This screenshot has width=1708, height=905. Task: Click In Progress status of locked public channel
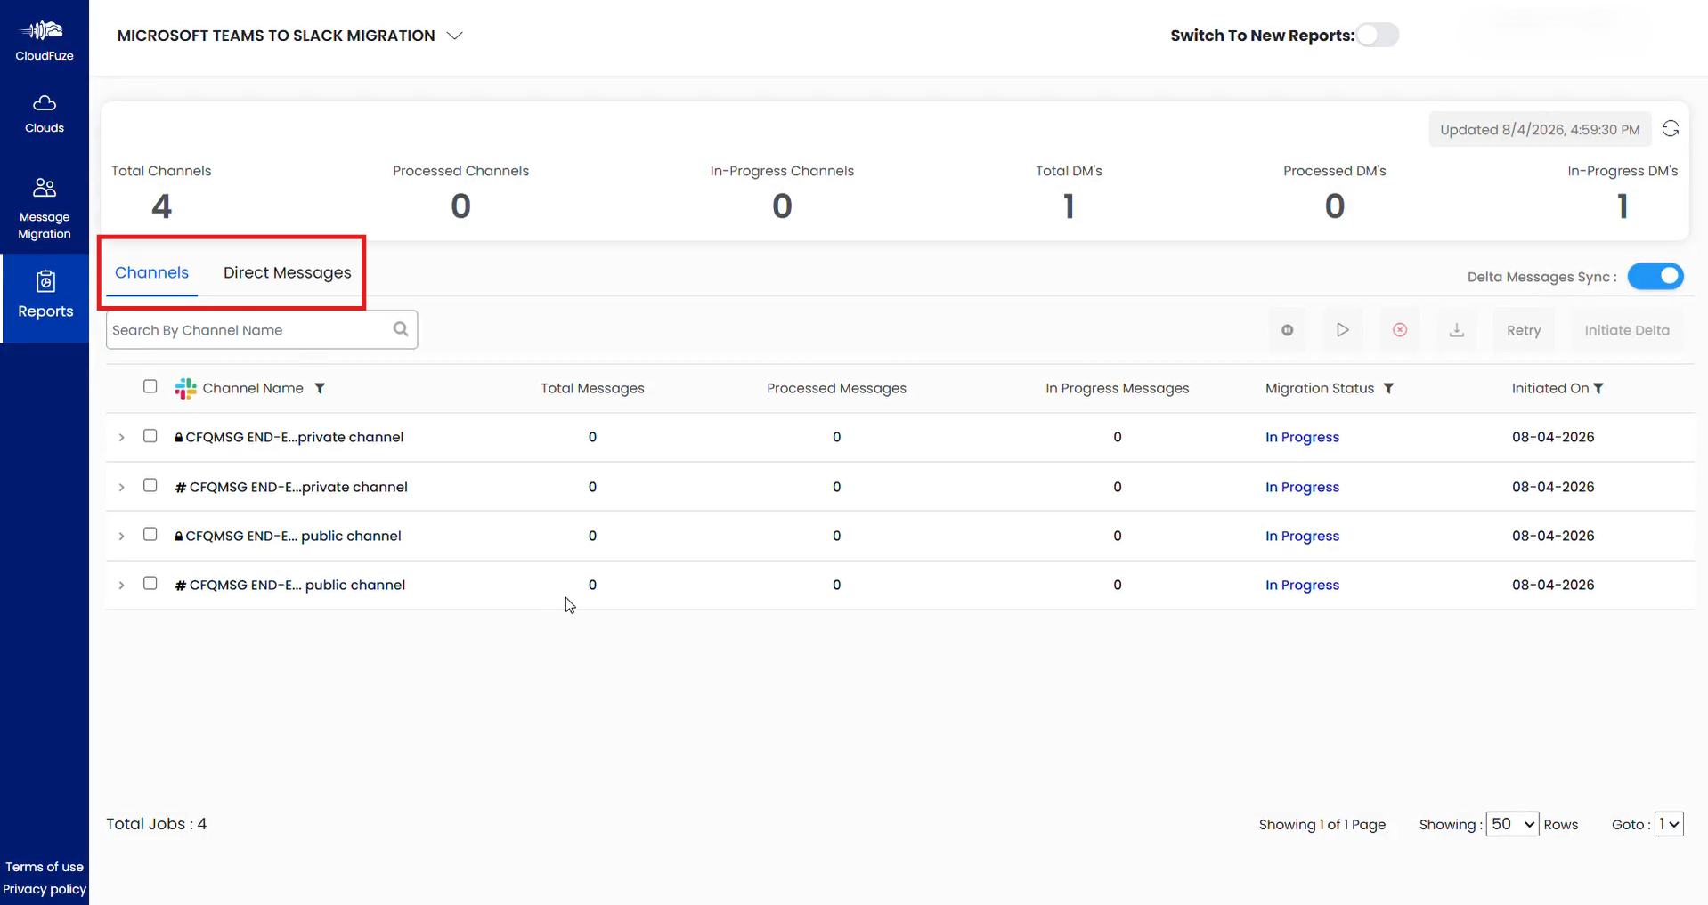pos(1302,536)
